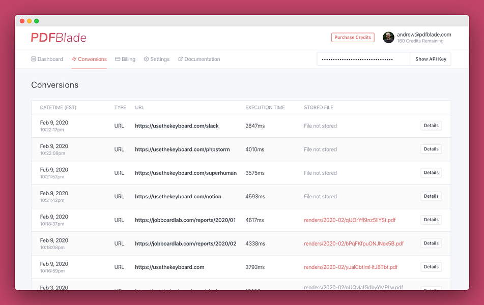Viewport: 484px width, 305px height.
Task: Click the PDFBlade logo
Action: coord(59,38)
